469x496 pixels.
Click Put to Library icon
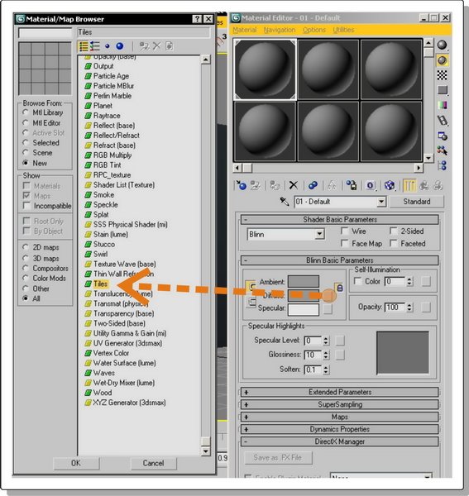coord(352,185)
